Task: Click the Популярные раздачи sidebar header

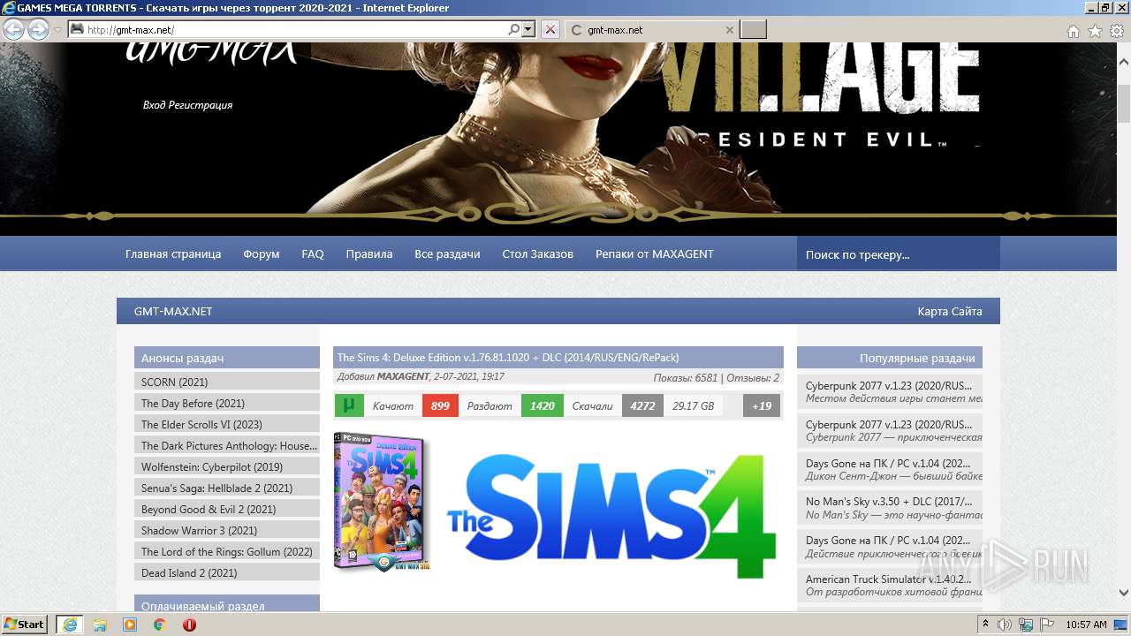Action: point(890,358)
